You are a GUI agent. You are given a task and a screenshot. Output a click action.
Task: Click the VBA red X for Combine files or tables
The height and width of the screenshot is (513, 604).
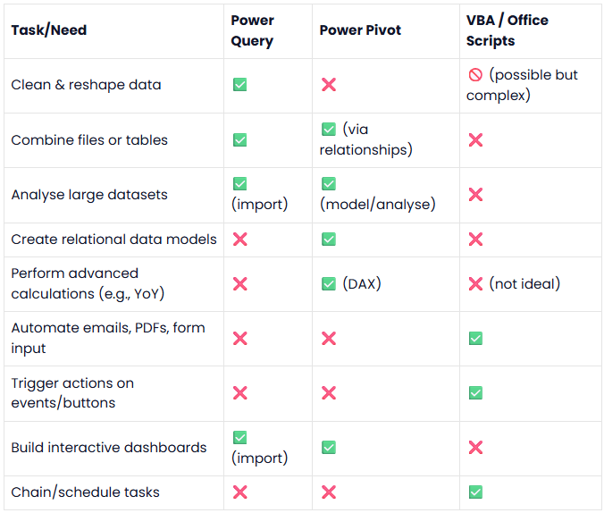[x=475, y=140]
